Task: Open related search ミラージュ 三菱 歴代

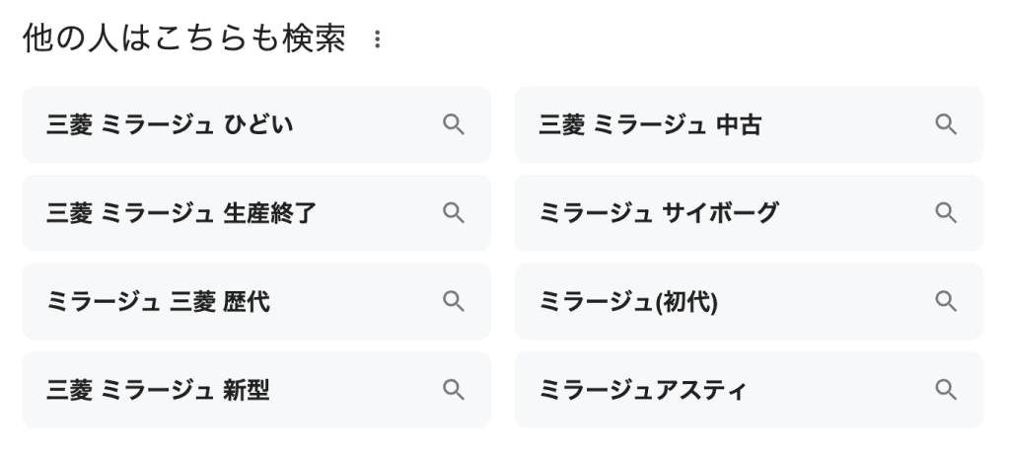Action: (158, 302)
